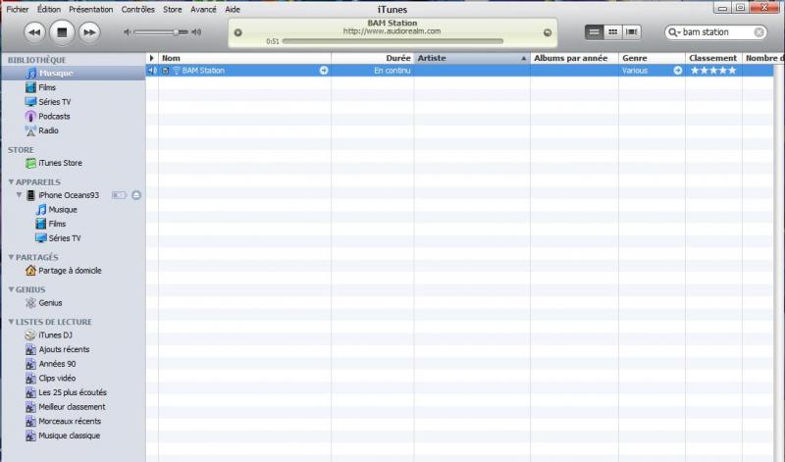Open the Aide menu
Image resolution: width=785 pixels, height=462 pixels.
tap(233, 9)
